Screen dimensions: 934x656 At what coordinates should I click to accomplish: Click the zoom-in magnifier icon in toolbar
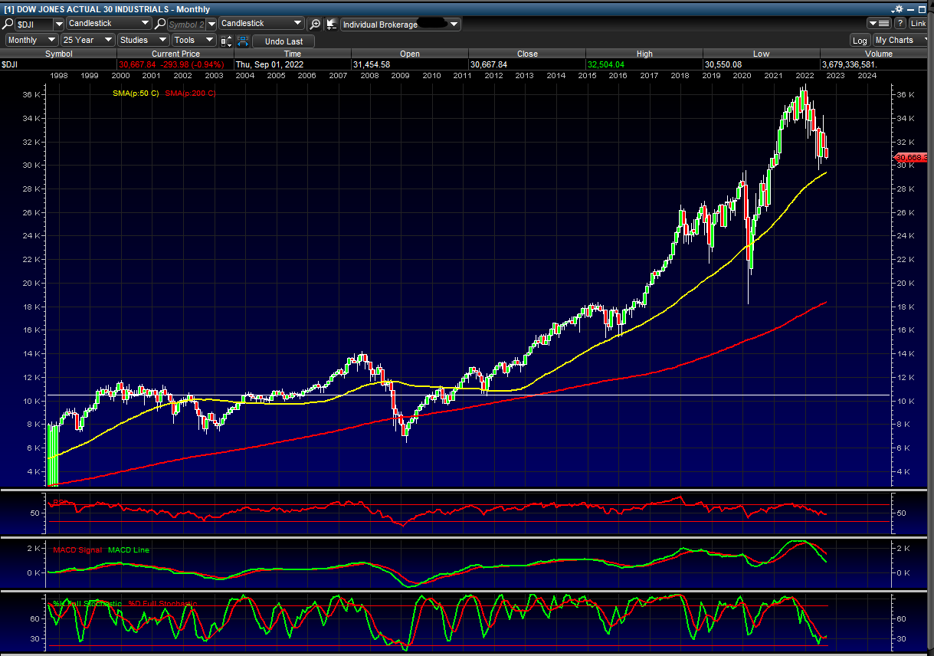315,25
